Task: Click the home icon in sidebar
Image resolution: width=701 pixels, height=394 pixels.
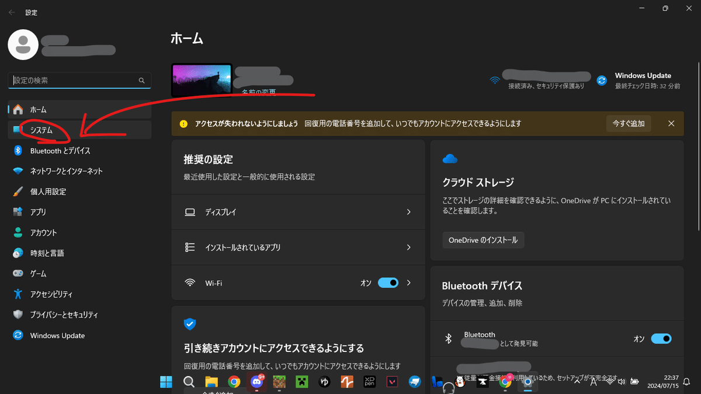Action: tap(18, 109)
